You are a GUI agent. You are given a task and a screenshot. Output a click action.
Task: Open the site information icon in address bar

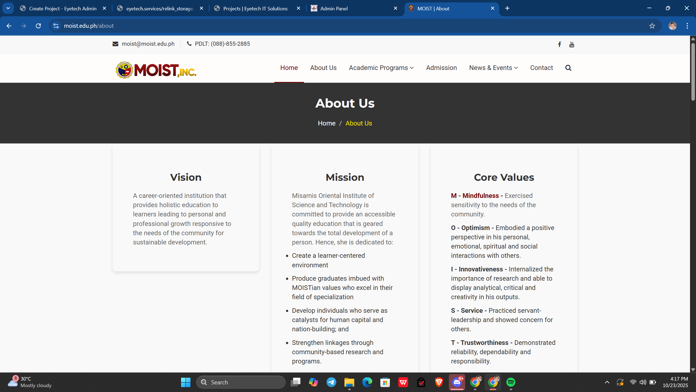(x=56, y=26)
